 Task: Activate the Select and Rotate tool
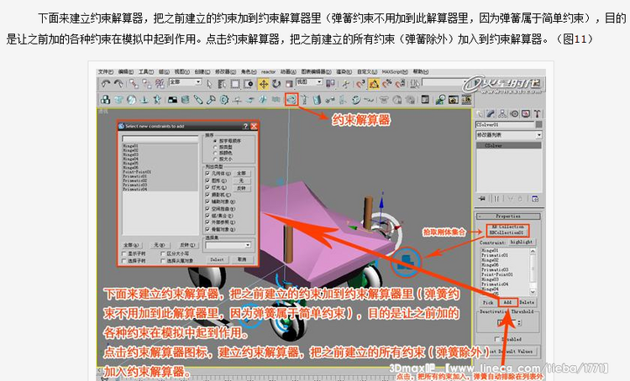(x=276, y=84)
